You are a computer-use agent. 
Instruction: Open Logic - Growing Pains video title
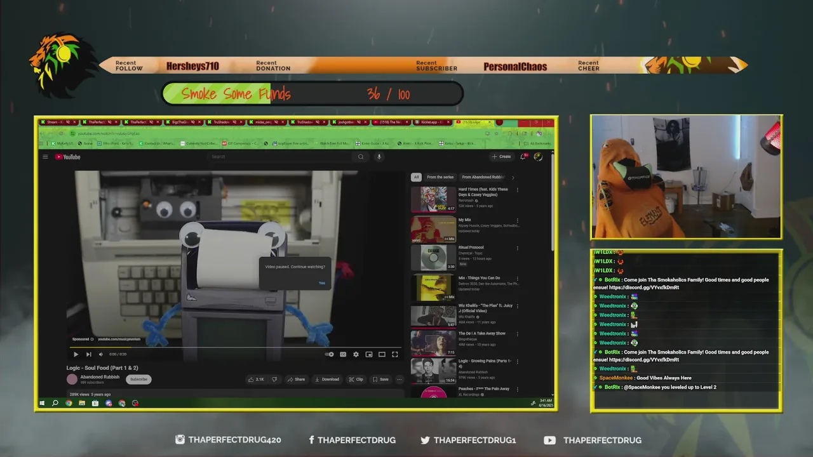[x=485, y=364]
